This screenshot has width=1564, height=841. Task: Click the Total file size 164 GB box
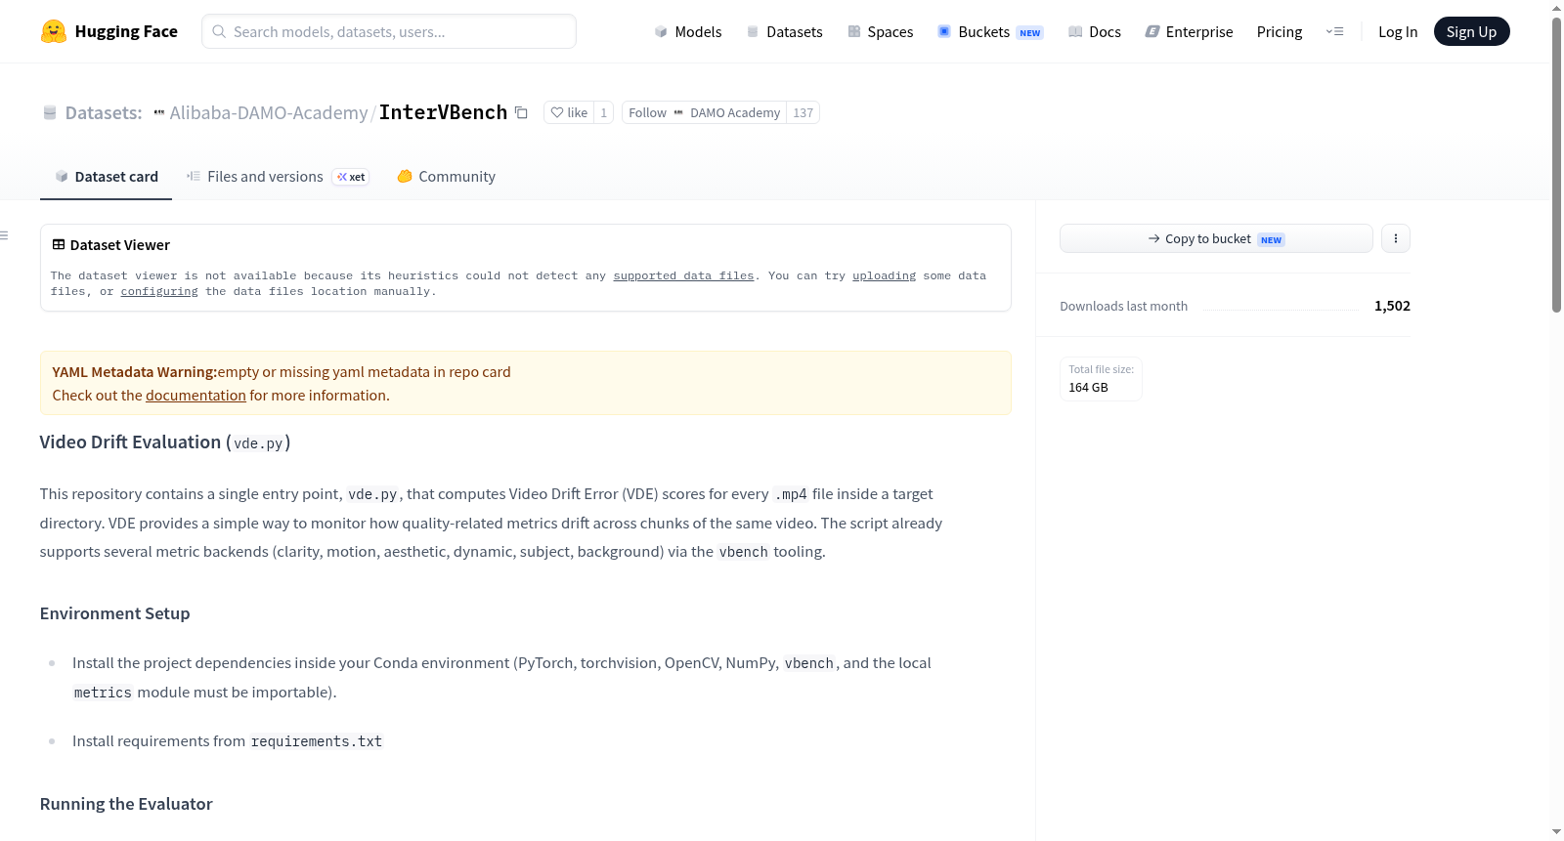coord(1101,379)
